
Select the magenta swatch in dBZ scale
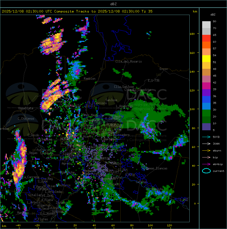point(206,86)
